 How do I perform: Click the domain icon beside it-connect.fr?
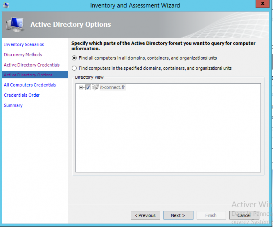coord(95,87)
